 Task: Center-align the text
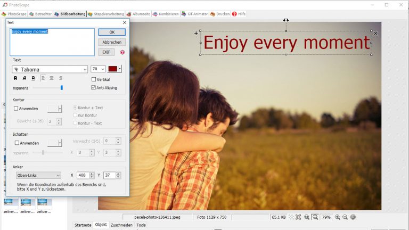click(52, 78)
